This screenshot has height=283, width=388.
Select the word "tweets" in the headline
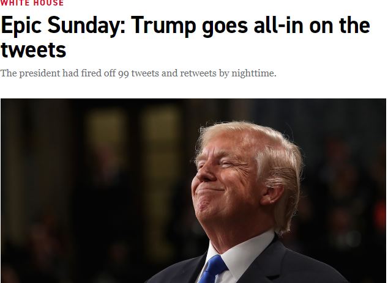(34, 50)
